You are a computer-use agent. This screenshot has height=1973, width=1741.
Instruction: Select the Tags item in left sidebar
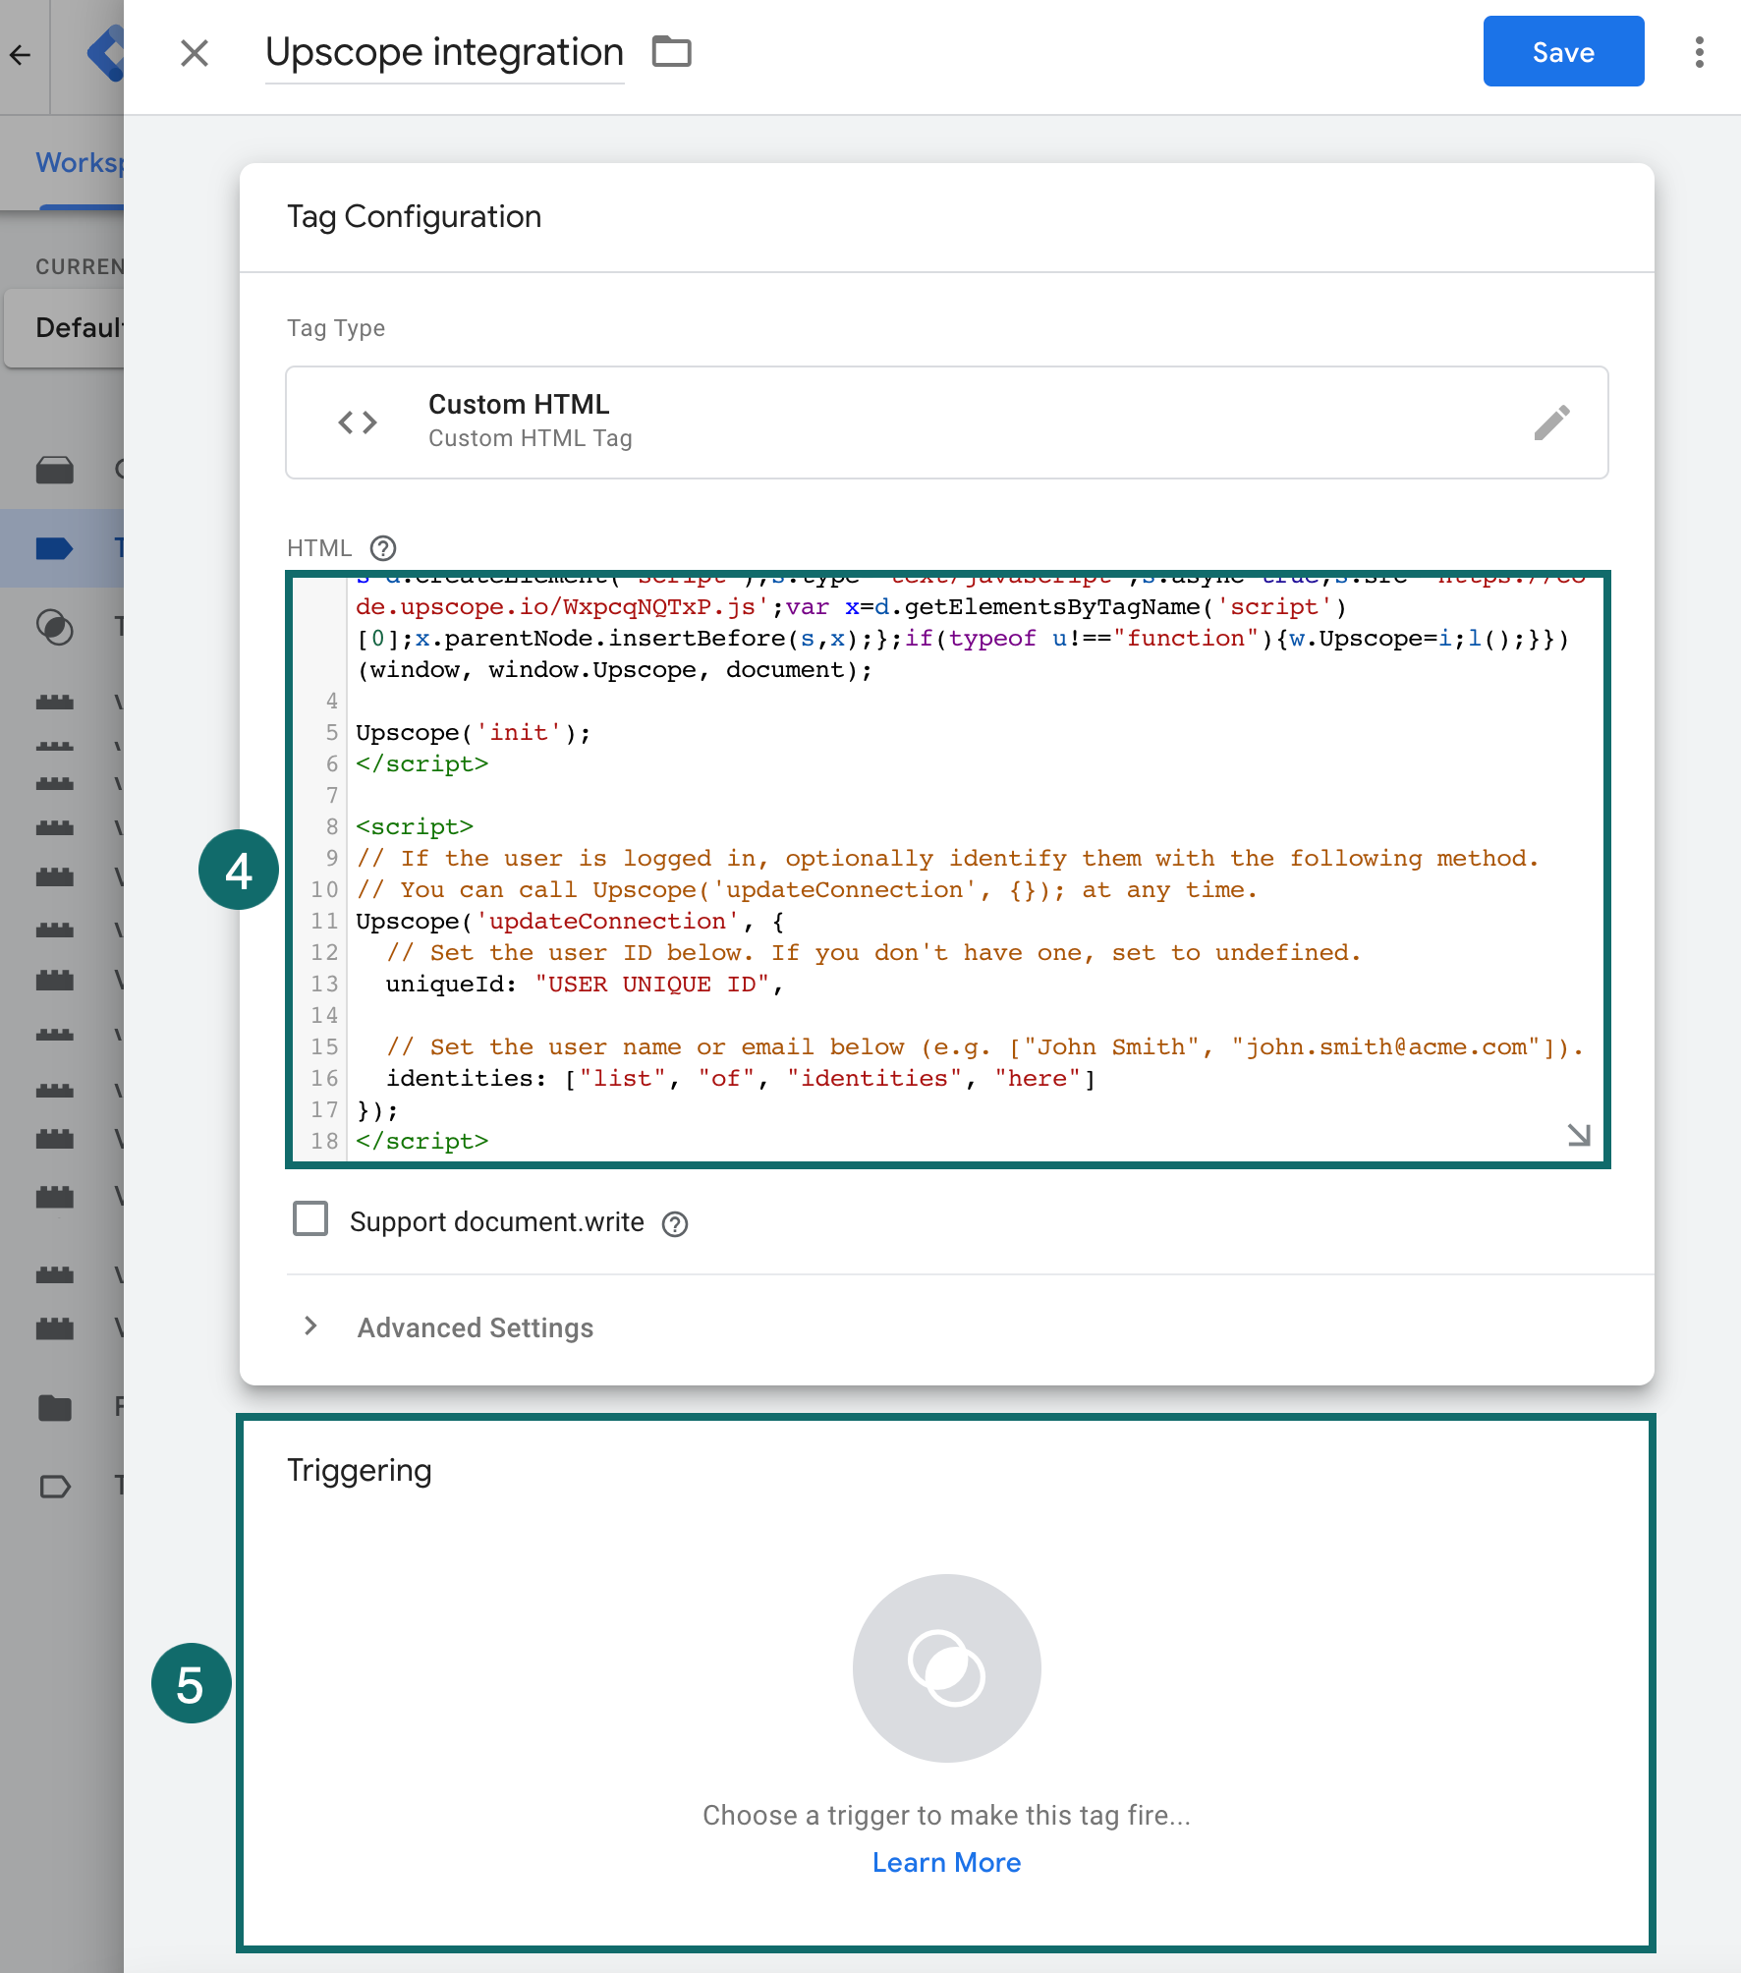point(61,548)
